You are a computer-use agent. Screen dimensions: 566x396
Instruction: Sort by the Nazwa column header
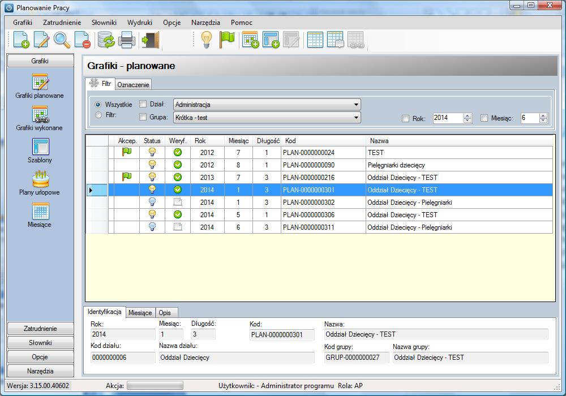[x=459, y=141]
